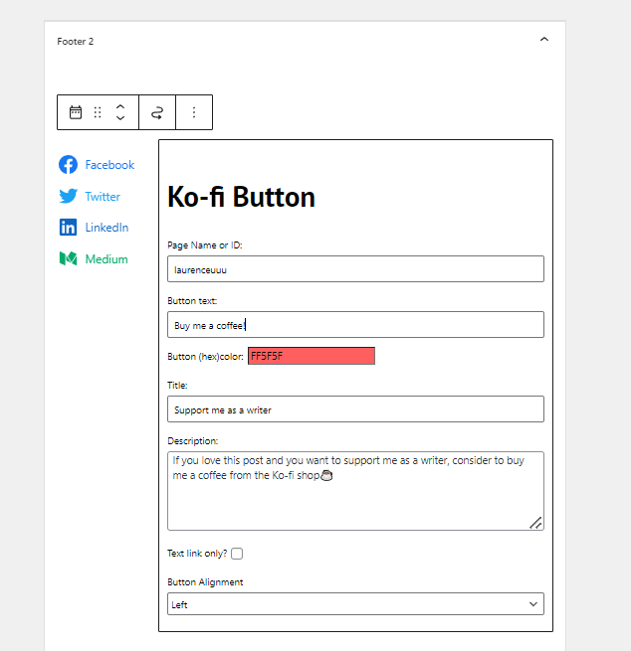631x651 pixels.
Task: Click the move to widget area icon
Action: tap(157, 112)
